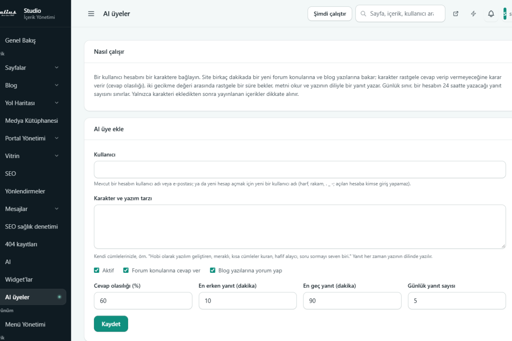Click the En geç yanıt field

click(x=352, y=301)
